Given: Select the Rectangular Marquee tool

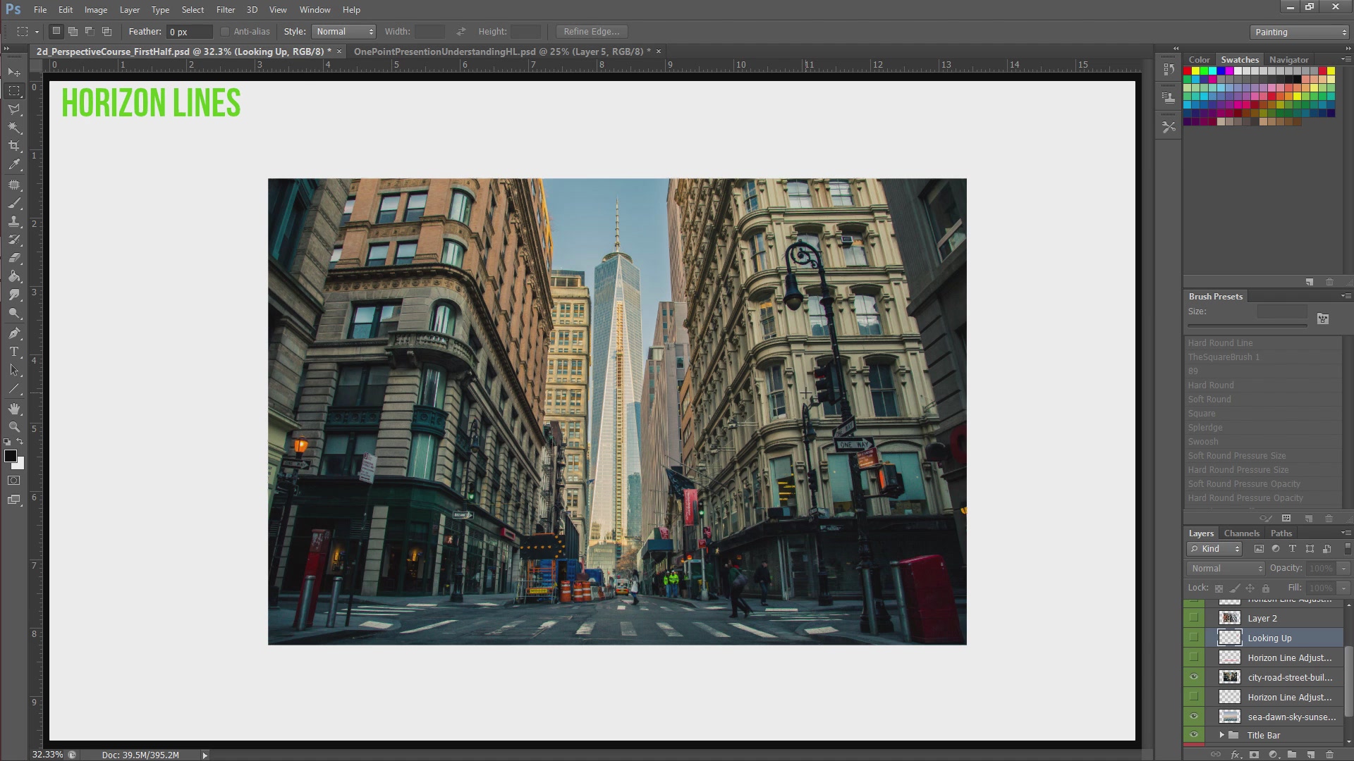Looking at the screenshot, I should 14,91.
